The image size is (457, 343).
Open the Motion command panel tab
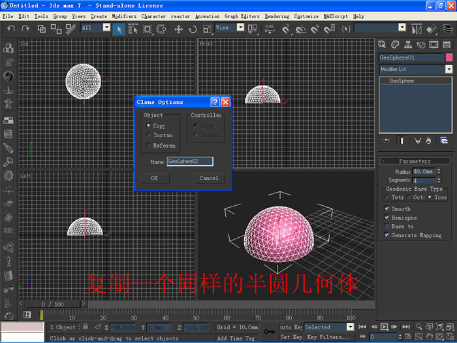coord(421,44)
